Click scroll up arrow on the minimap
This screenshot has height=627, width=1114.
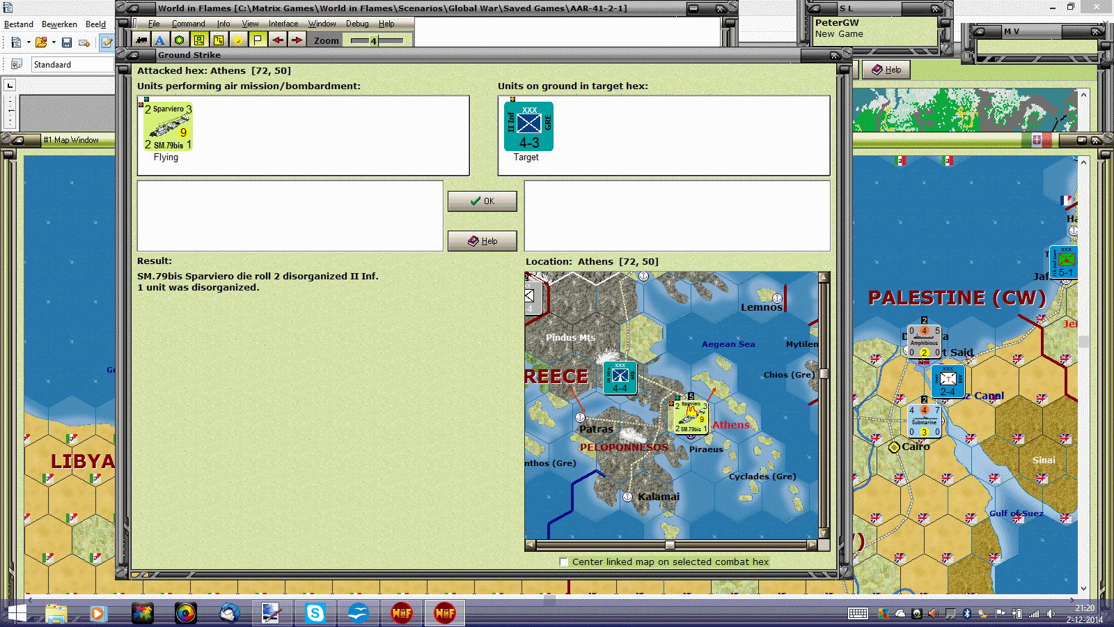tap(824, 277)
